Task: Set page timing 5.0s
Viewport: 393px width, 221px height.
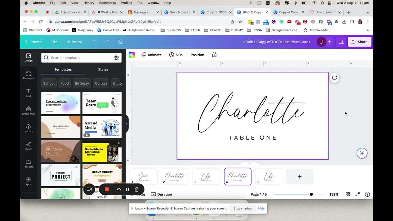Action: [176, 55]
